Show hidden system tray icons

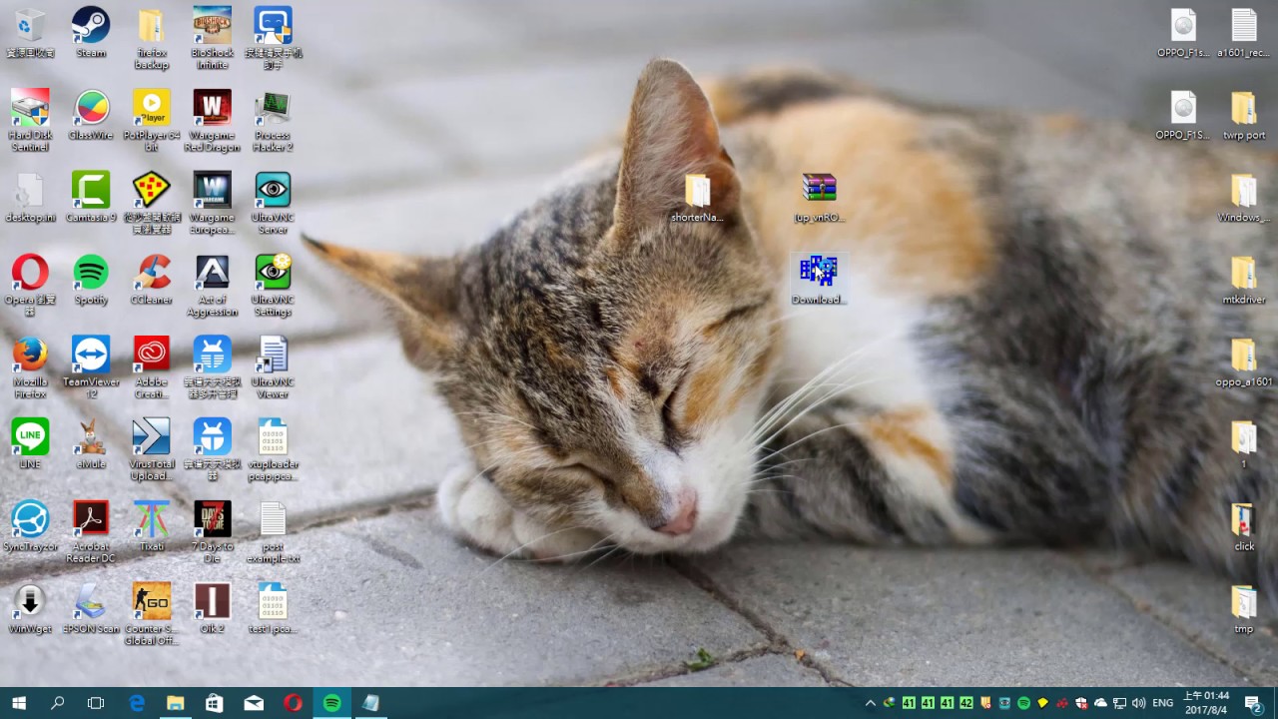click(x=871, y=703)
